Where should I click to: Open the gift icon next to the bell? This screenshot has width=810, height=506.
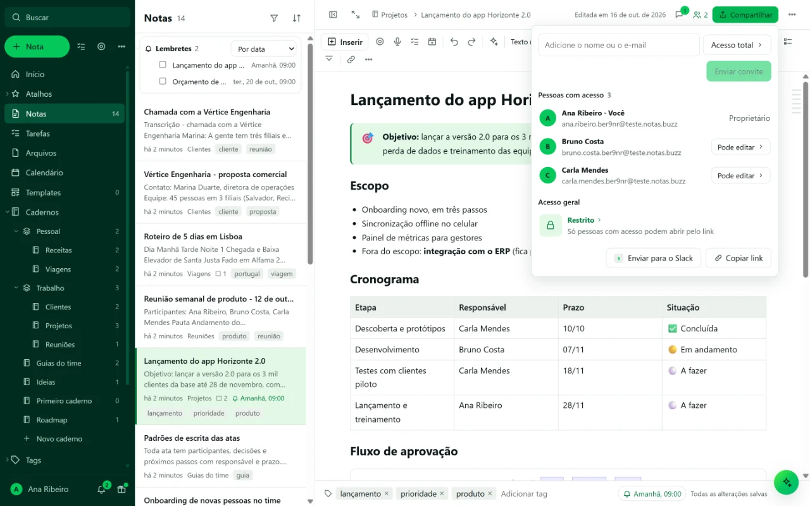(121, 489)
